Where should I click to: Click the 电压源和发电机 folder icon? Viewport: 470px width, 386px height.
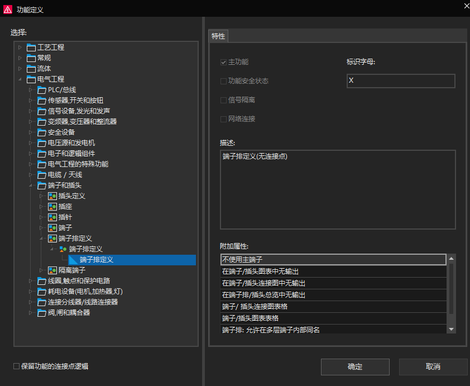coord(42,143)
